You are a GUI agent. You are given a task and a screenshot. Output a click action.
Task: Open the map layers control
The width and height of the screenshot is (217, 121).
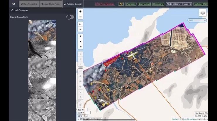tap(203, 13)
